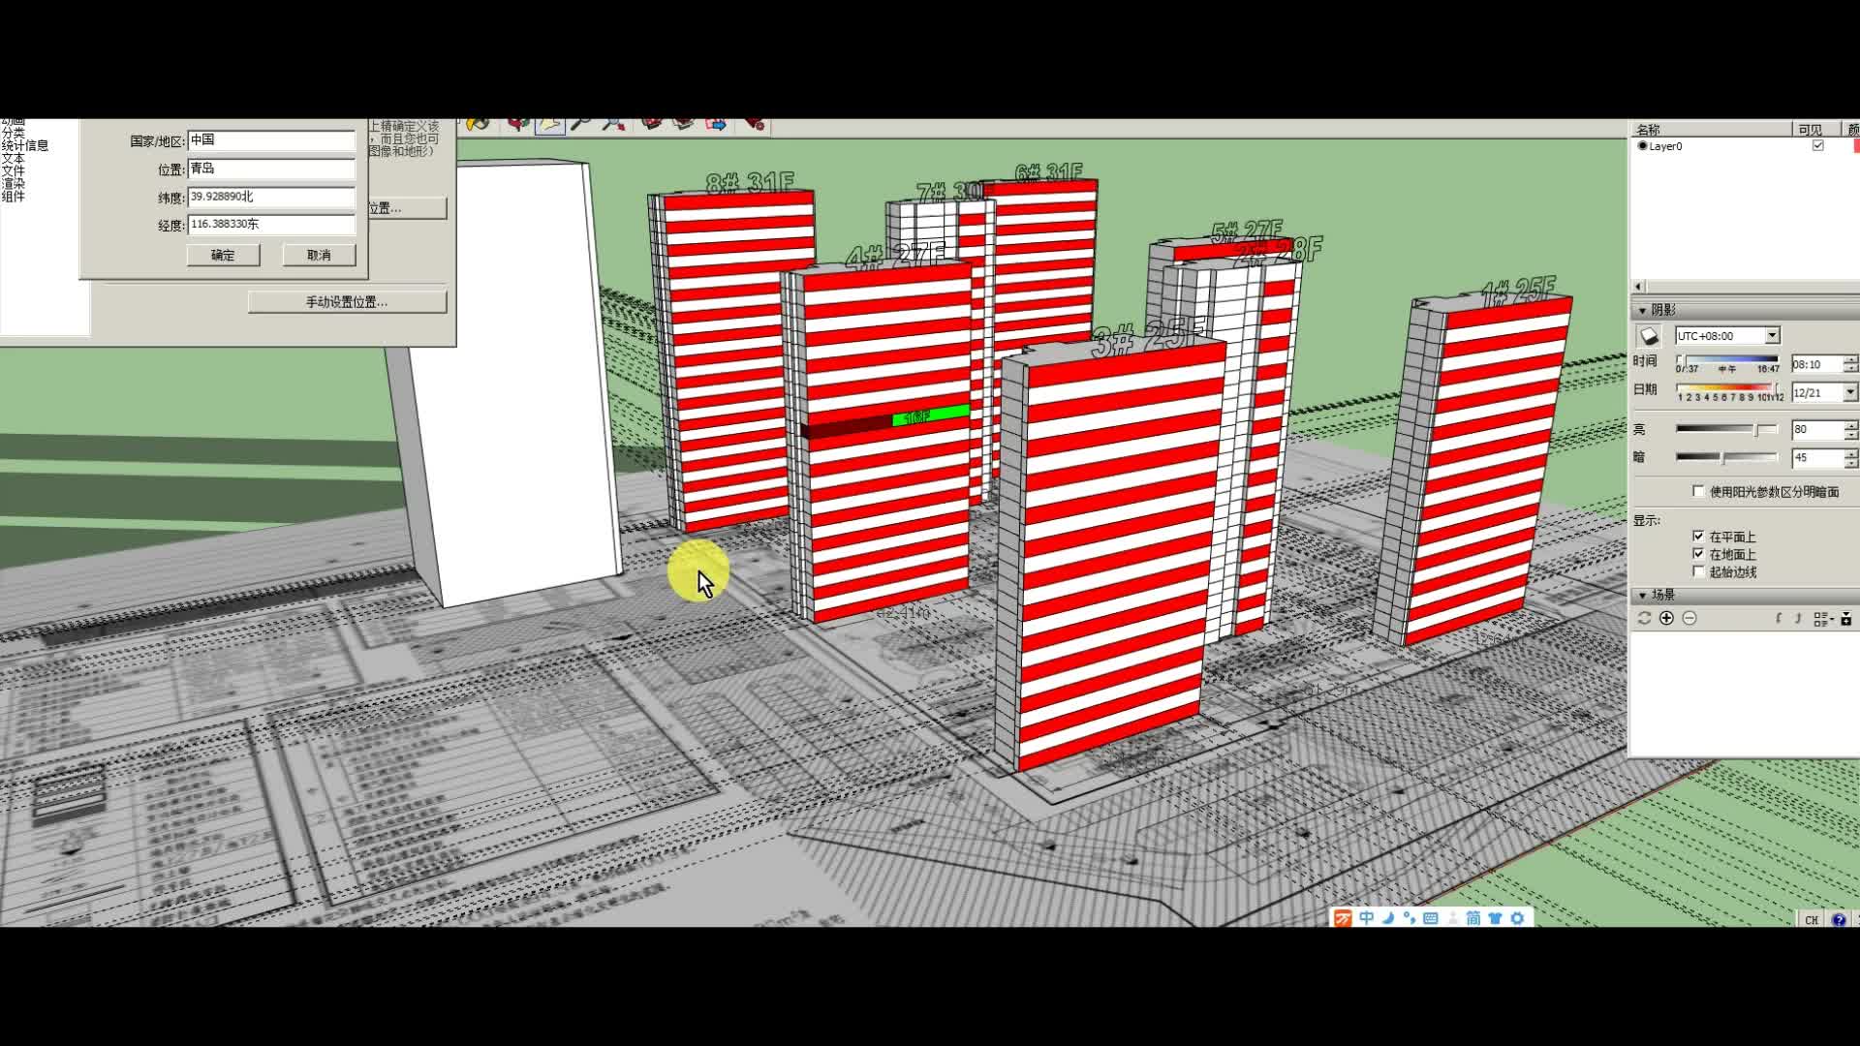Click scene panel details add icon
This screenshot has width=1860, height=1046.
tap(1845, 618)
